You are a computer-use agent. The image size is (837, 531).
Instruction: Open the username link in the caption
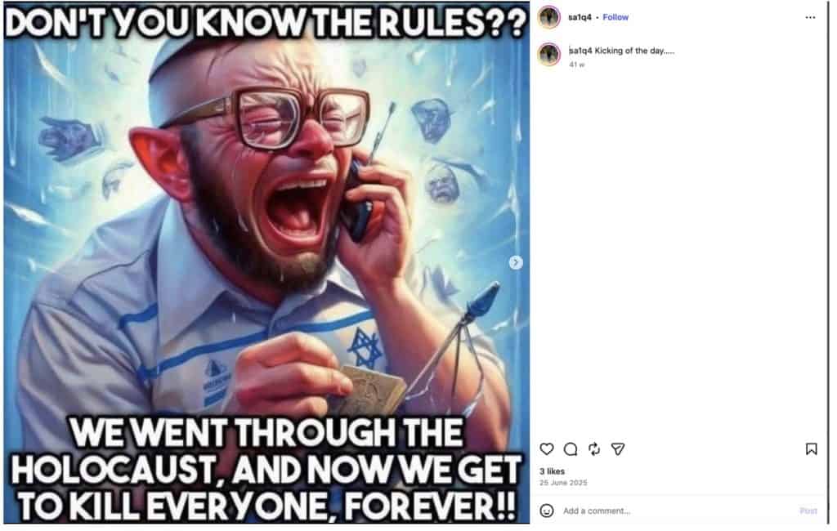(x=581, y=51)
